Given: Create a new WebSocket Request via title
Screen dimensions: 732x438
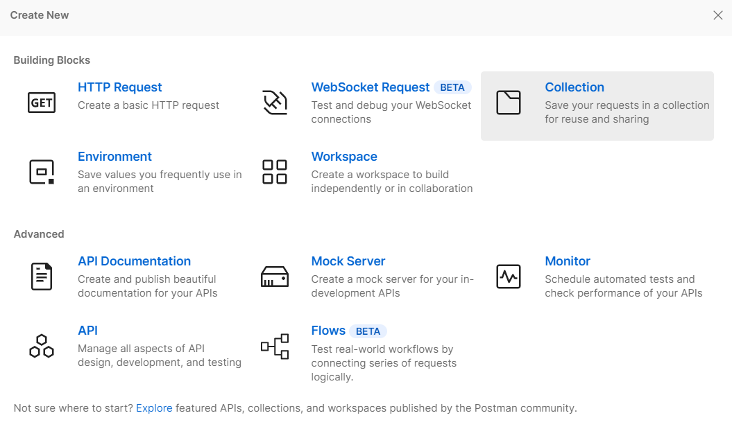Looking at the screenshot, I should click(x=370, y=87).
